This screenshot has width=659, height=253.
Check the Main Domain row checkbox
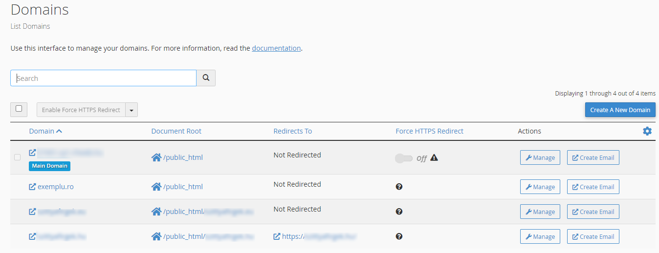click(x=18, y=157)
